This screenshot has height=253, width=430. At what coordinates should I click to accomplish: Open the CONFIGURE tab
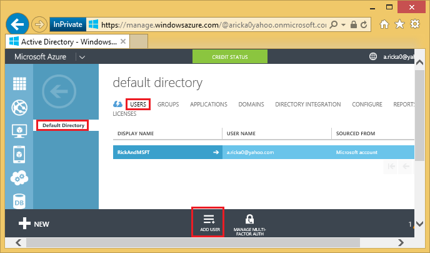coord(367,105)
